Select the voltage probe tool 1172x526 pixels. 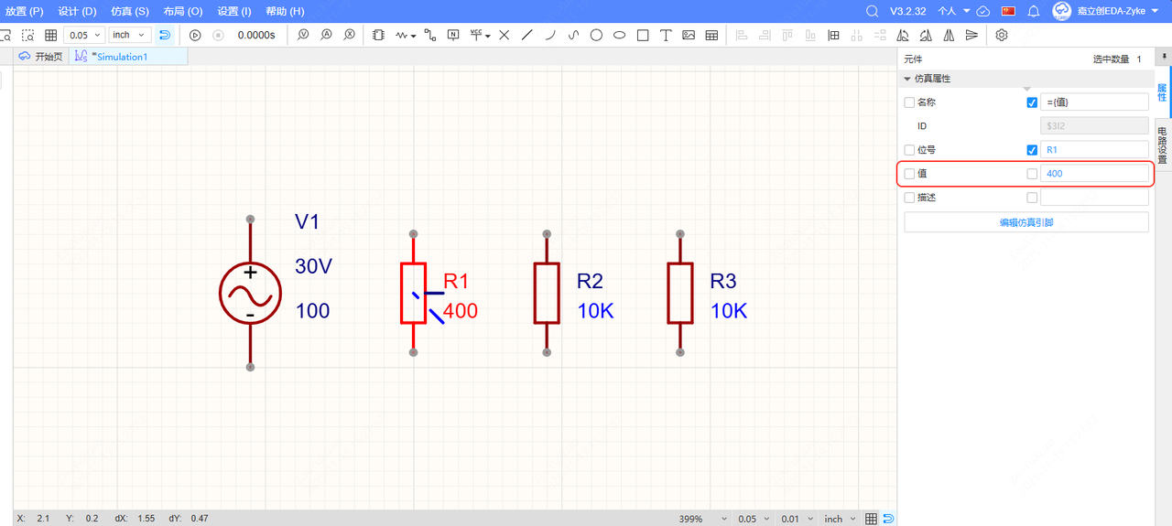point(303,36)
